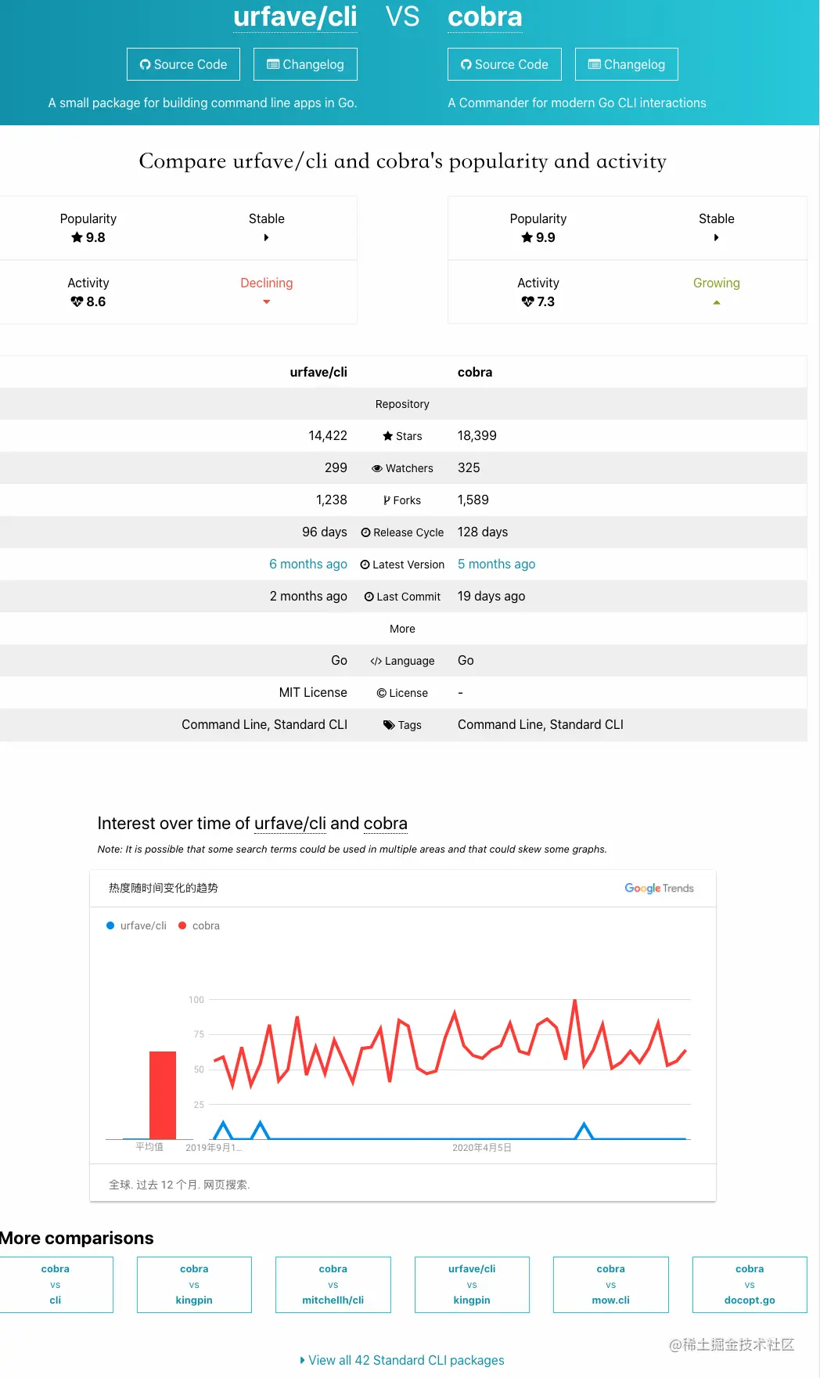Screen dimensions: 820x1378
Task: Click star icon beside cobra popularity 9.9
Action: [x=527, y=237]
